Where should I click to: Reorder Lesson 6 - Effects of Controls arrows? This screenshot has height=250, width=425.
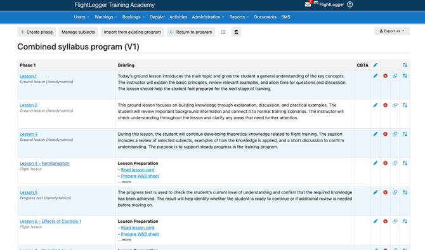coord(405,221)
